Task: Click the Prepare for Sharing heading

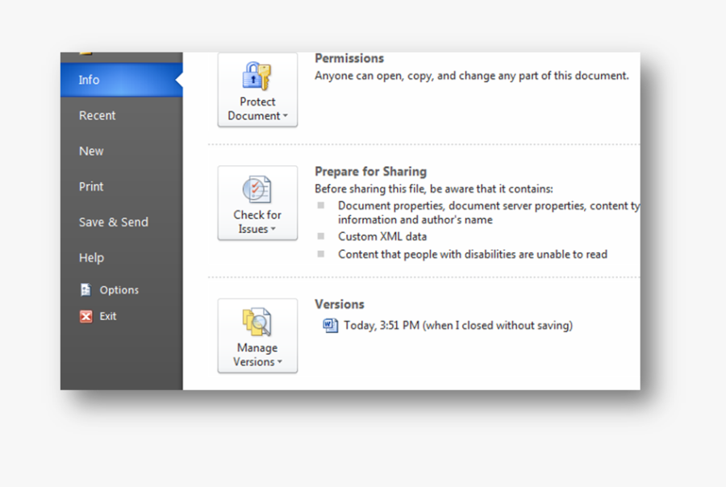Action: [370, 171]
